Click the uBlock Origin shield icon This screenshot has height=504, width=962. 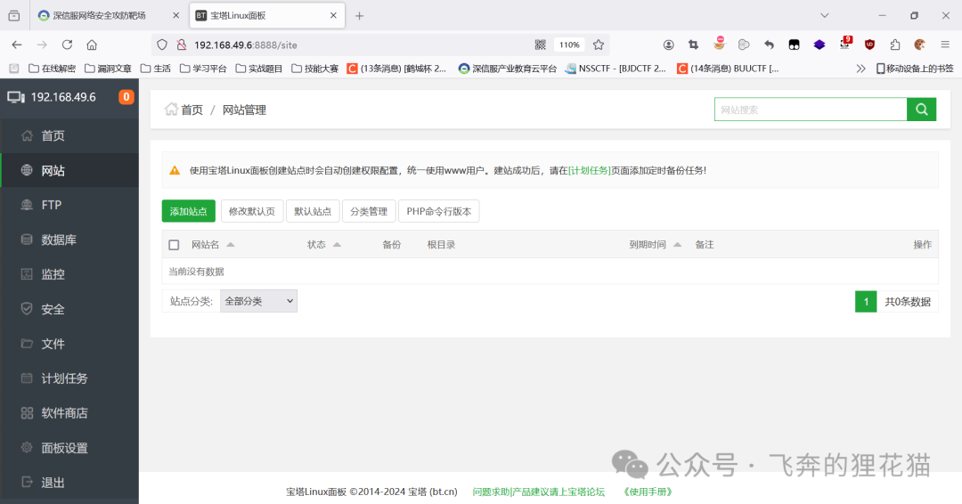[869, 45]
